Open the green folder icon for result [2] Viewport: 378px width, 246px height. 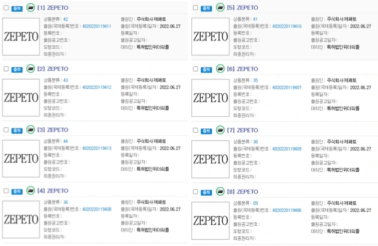[31, 69]
